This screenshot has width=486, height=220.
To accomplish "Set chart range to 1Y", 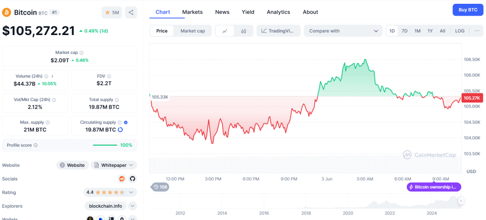I will [430, 31].
